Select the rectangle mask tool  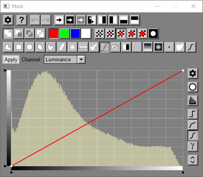click(x=19, y=47)
